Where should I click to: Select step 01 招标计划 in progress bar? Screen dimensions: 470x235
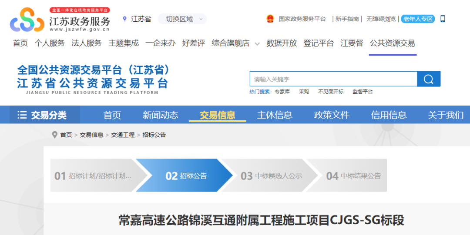click(93, 176)
